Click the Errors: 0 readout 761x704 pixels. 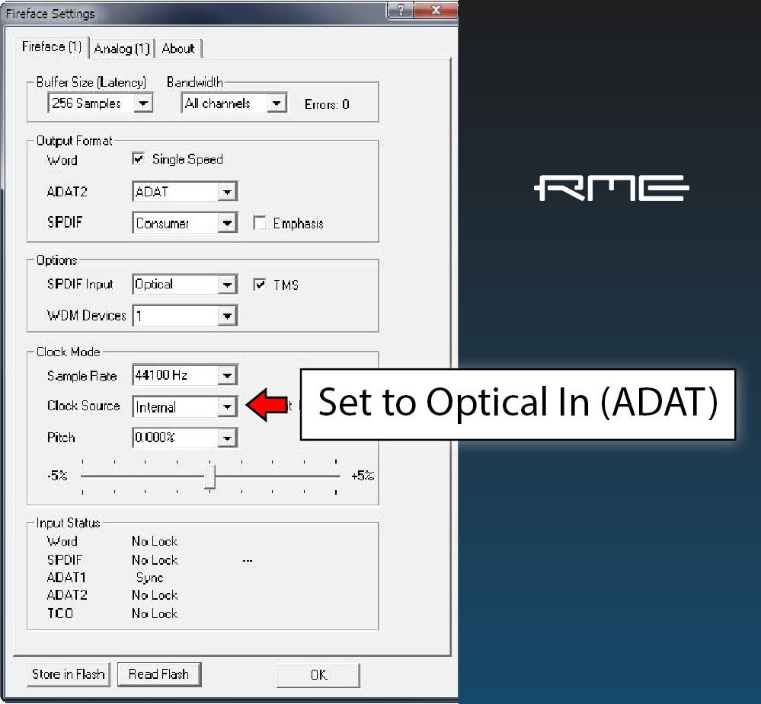[327, 104]
